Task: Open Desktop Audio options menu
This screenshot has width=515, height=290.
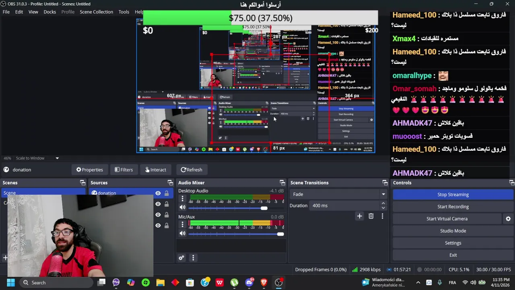Action: click(182, 199)
